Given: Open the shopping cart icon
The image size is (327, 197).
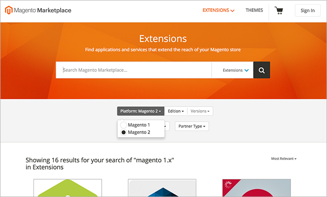Looking at the screenshot, I should (279, 10).
